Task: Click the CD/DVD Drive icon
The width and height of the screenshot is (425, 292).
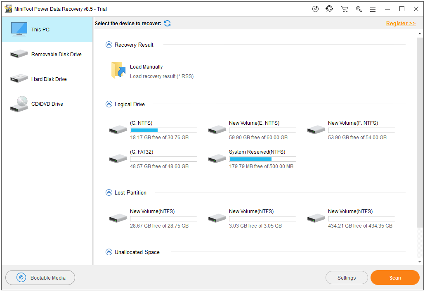Action: [19, 104]
